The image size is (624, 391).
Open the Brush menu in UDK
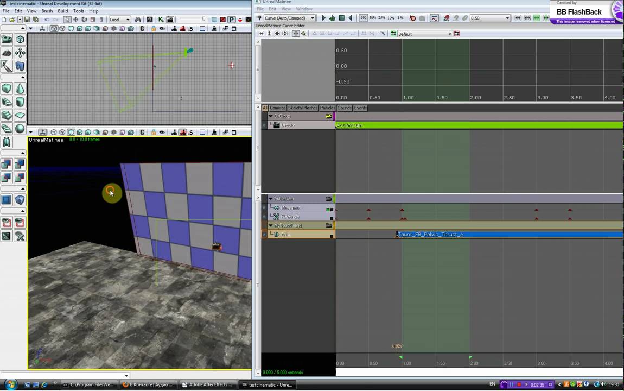pos(47,11)
